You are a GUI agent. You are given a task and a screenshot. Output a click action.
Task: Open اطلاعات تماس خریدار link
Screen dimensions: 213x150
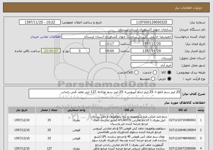[x=46, y=37]
